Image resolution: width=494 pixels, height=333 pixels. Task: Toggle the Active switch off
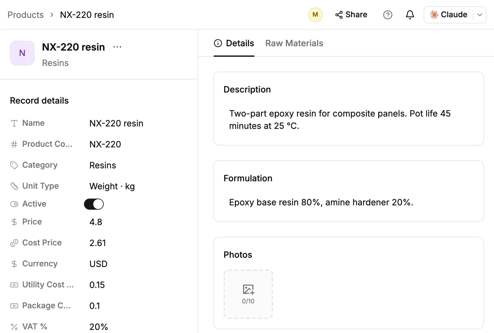click(94, 204)
